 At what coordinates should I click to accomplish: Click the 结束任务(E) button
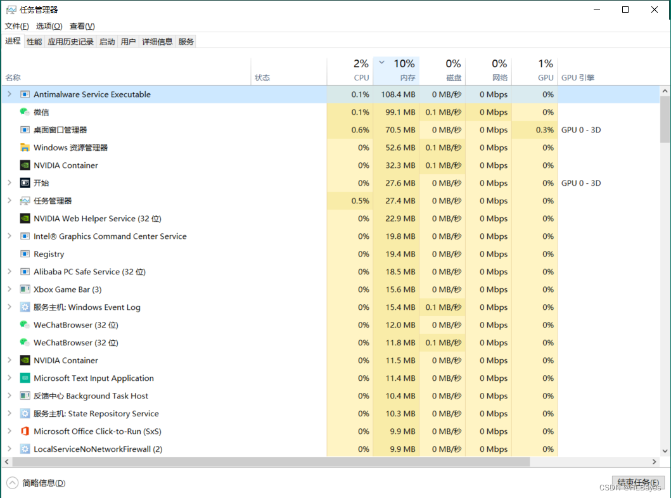point(638,483)
